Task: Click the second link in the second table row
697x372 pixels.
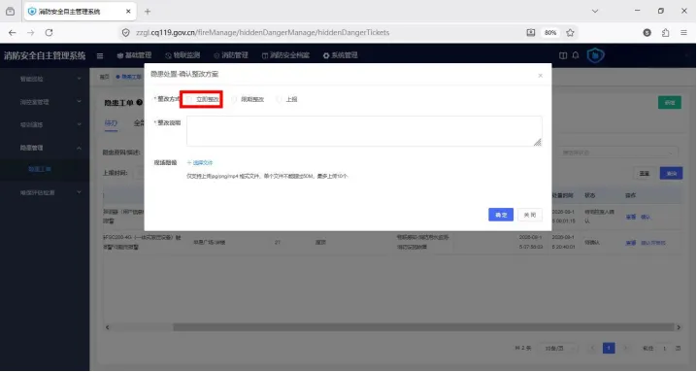Action: (653, 243)
